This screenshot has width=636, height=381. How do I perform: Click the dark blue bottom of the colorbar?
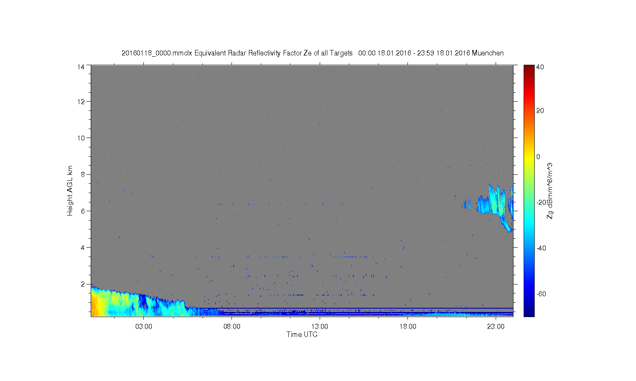(528, 313)
